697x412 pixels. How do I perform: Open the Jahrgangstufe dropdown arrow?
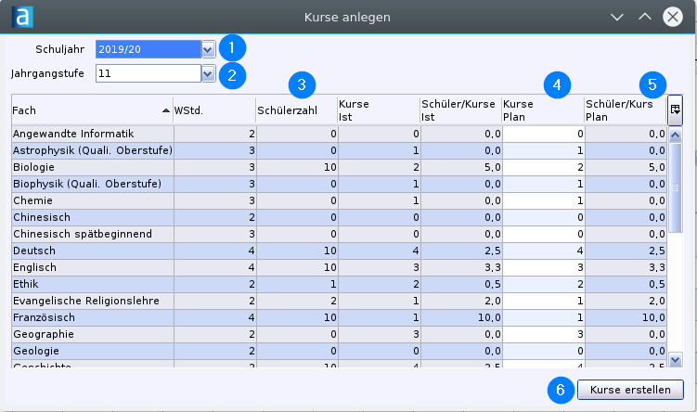208,73
